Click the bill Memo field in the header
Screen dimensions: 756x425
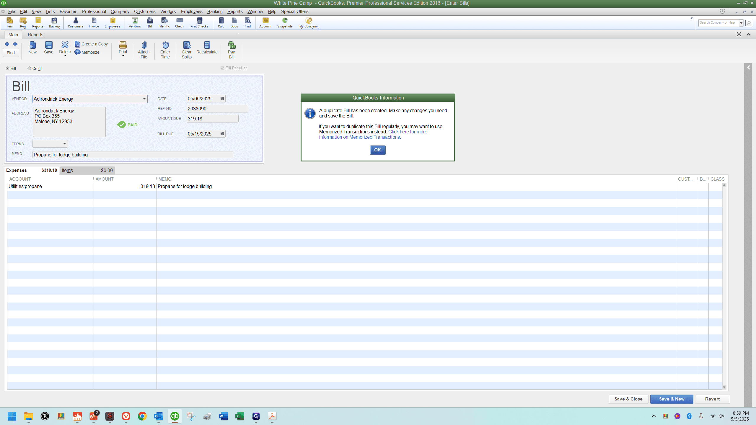[133, 155]
